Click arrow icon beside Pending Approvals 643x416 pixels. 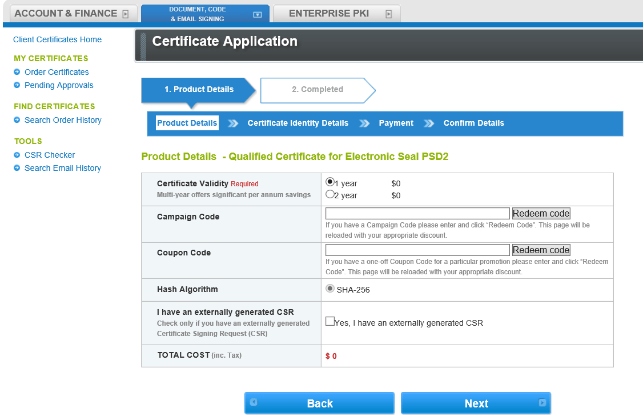pos(18,85)
